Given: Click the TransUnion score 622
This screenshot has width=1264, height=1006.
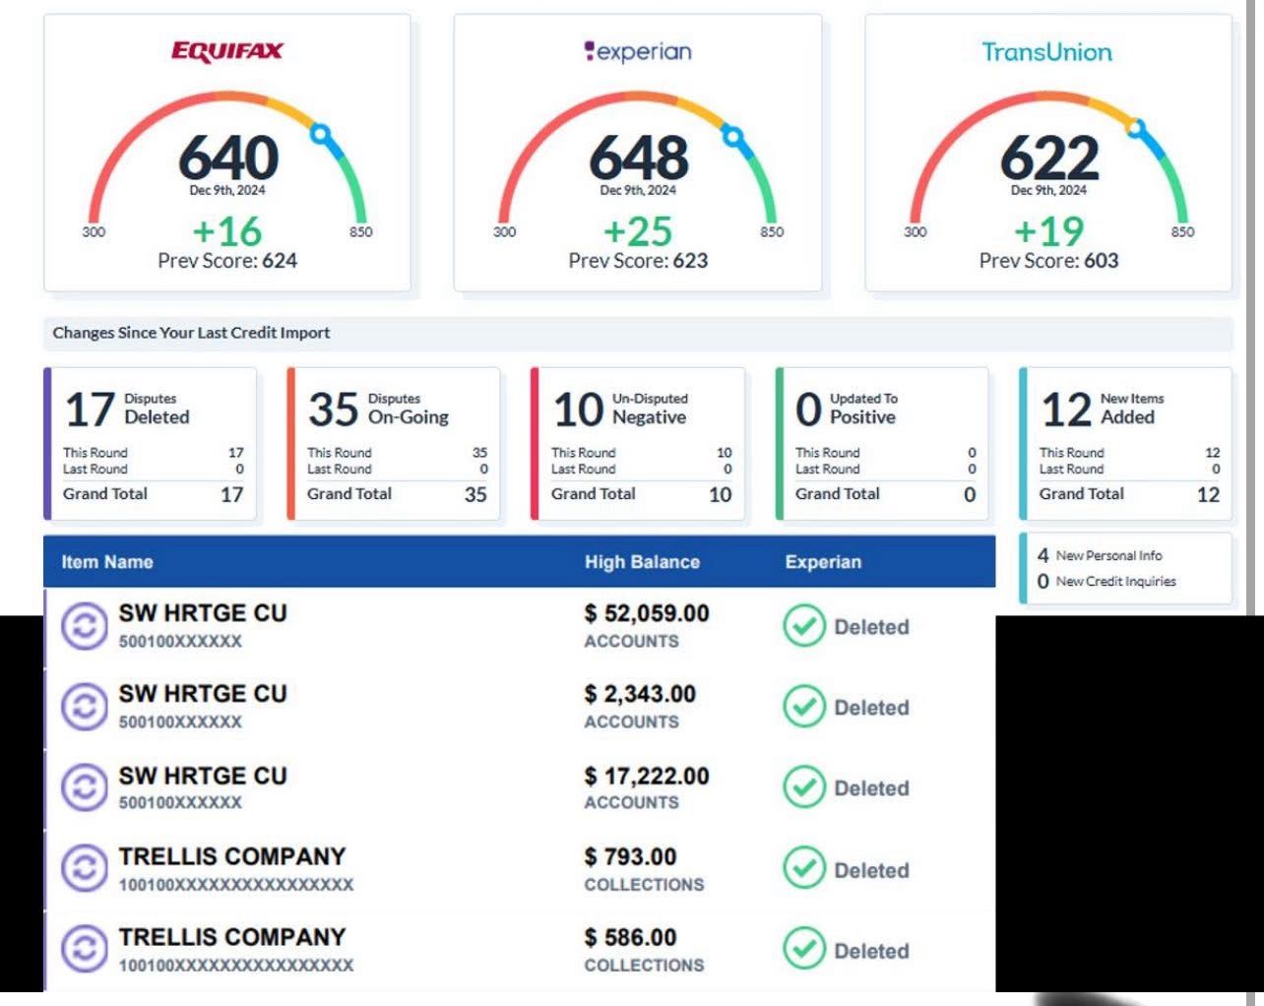Looking at the screenshot, I should tap(1049, 157).
